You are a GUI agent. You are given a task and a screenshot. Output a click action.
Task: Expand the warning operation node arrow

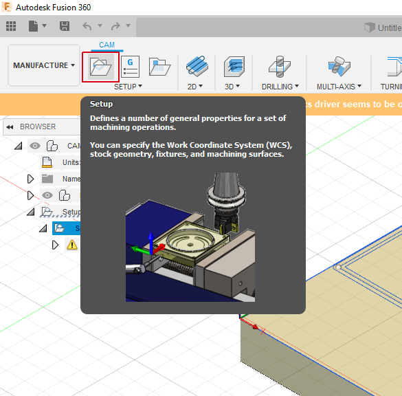point(55,245)
